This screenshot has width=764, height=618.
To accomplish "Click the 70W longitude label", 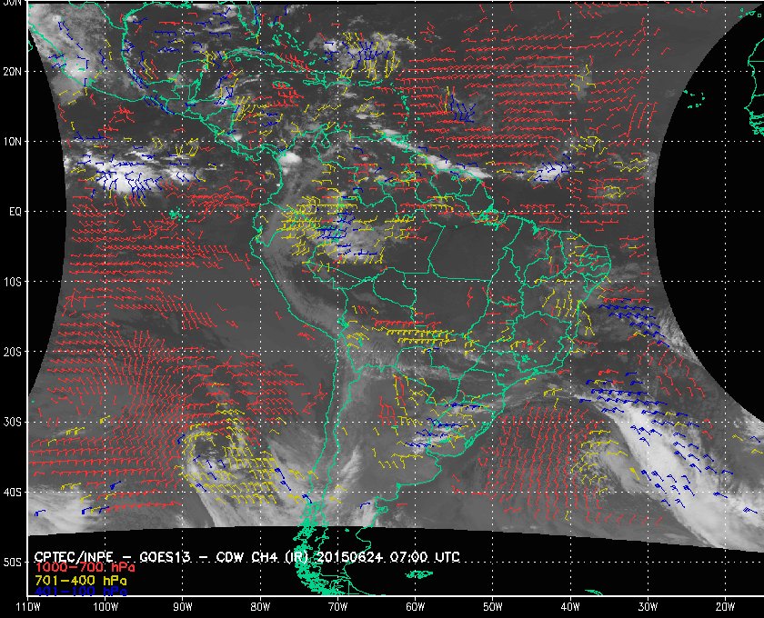I will click(x=337, y=607).
